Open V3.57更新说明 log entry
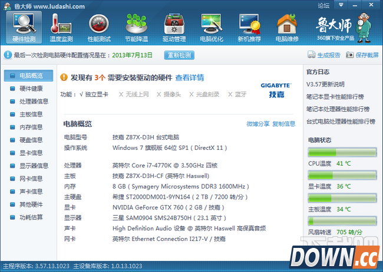Viewport: 383px width, 272px height. point(325,85)
